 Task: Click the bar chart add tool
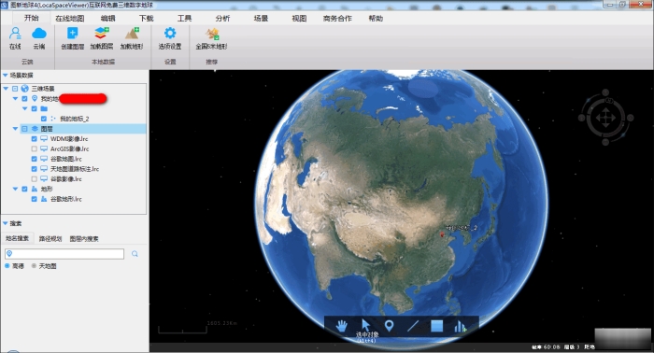point(460,326)
